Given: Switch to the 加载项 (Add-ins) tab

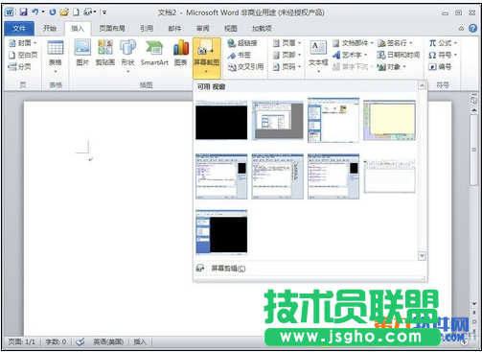Looking at the screenshot, I should pyautogui.click(x=262, y=29).
